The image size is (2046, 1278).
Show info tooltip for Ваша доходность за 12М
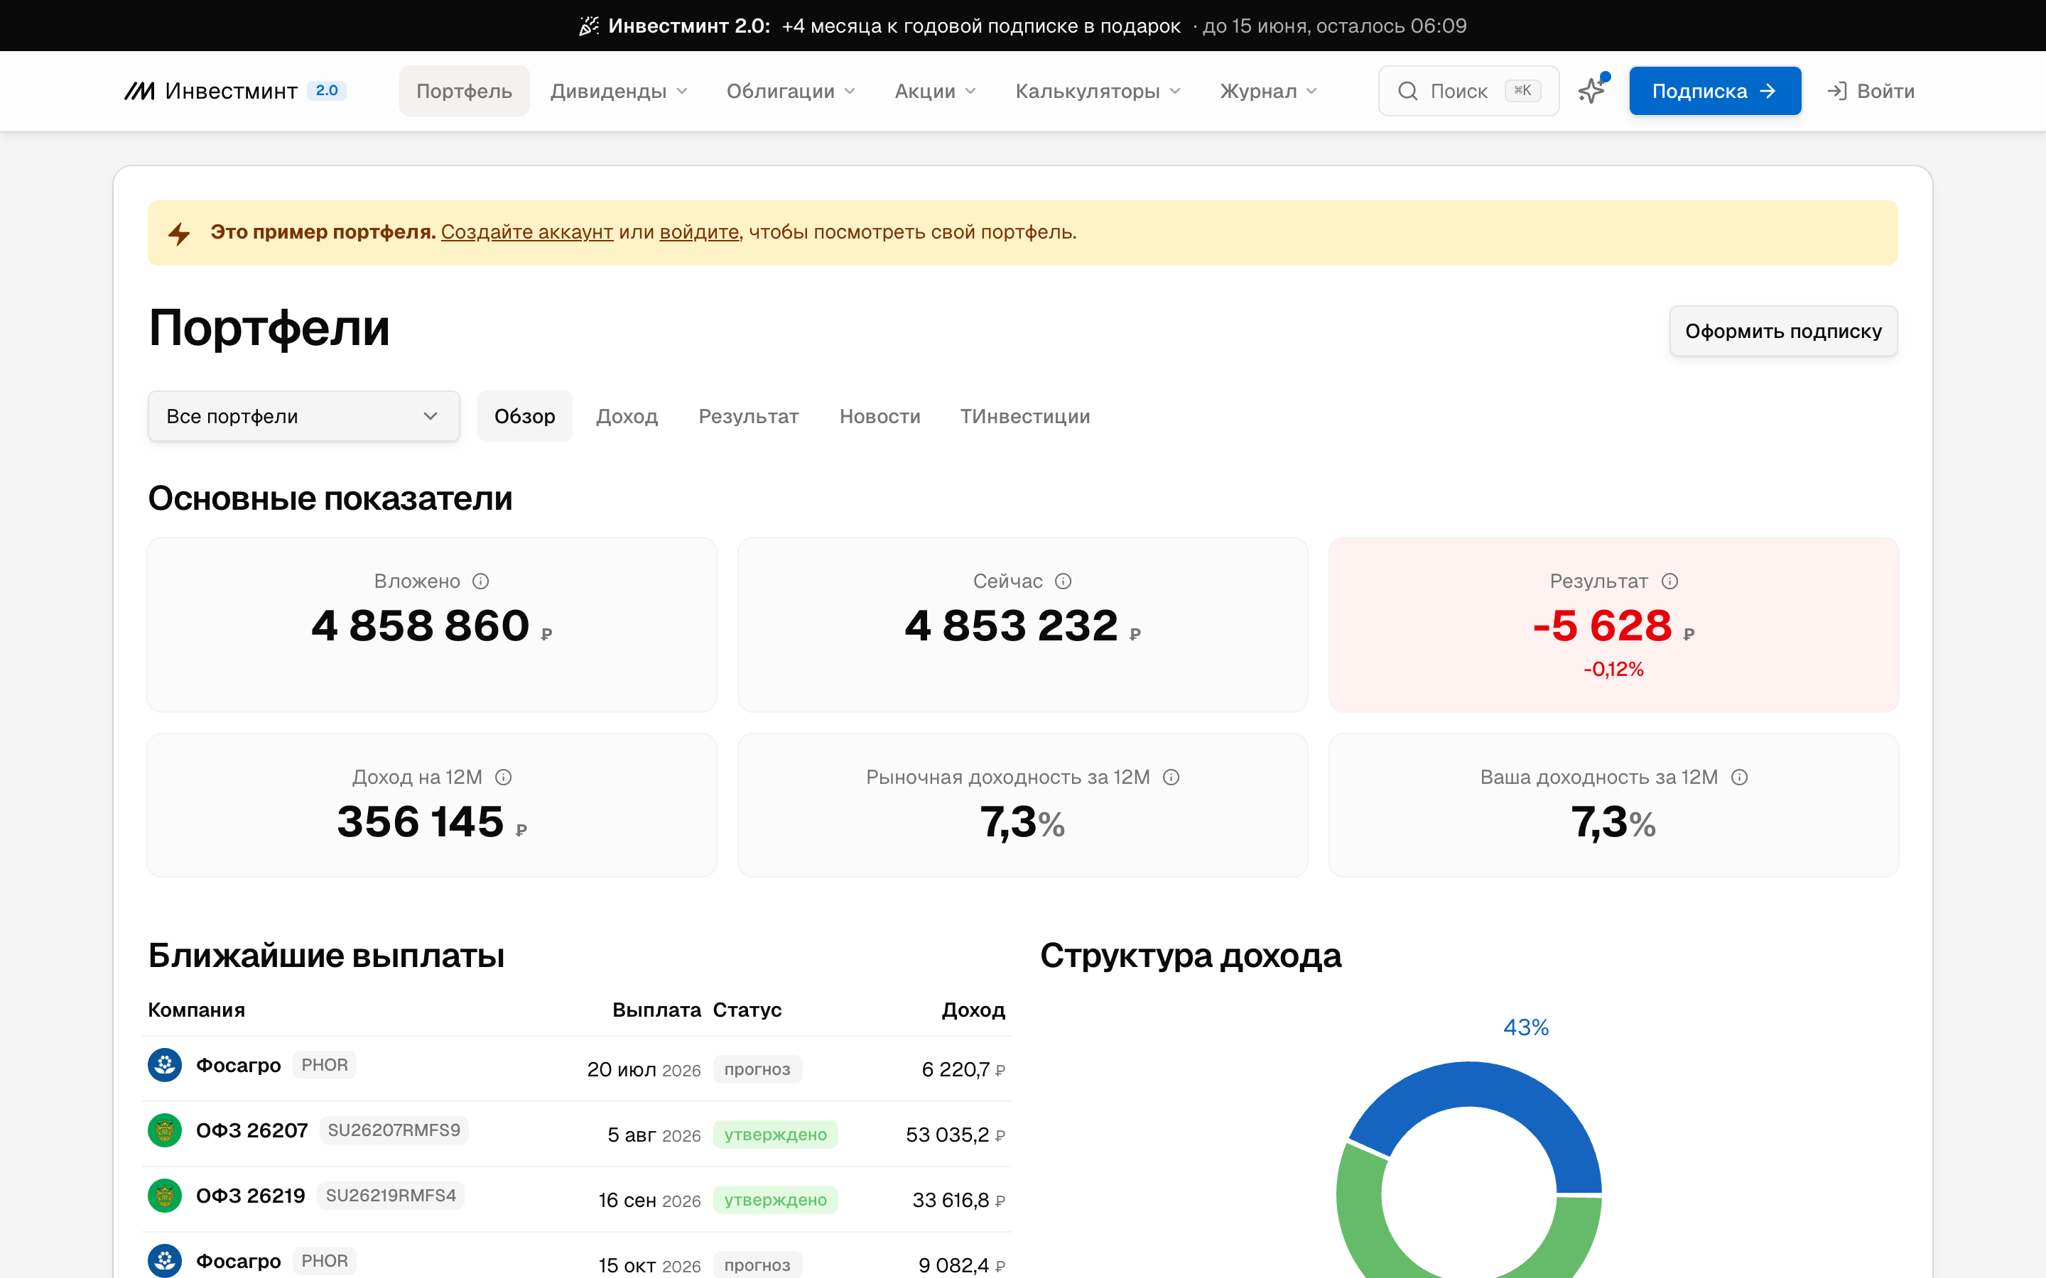[1739, 777]
